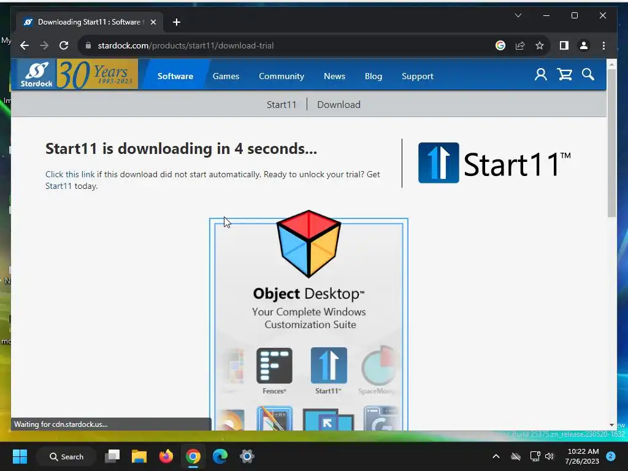
Task: Open the Blog menu item
Action: [x=373, y=76]
